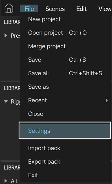Viewport: 112px width, 184px height.
Task: Select Merge project
Action: point(47,46)
